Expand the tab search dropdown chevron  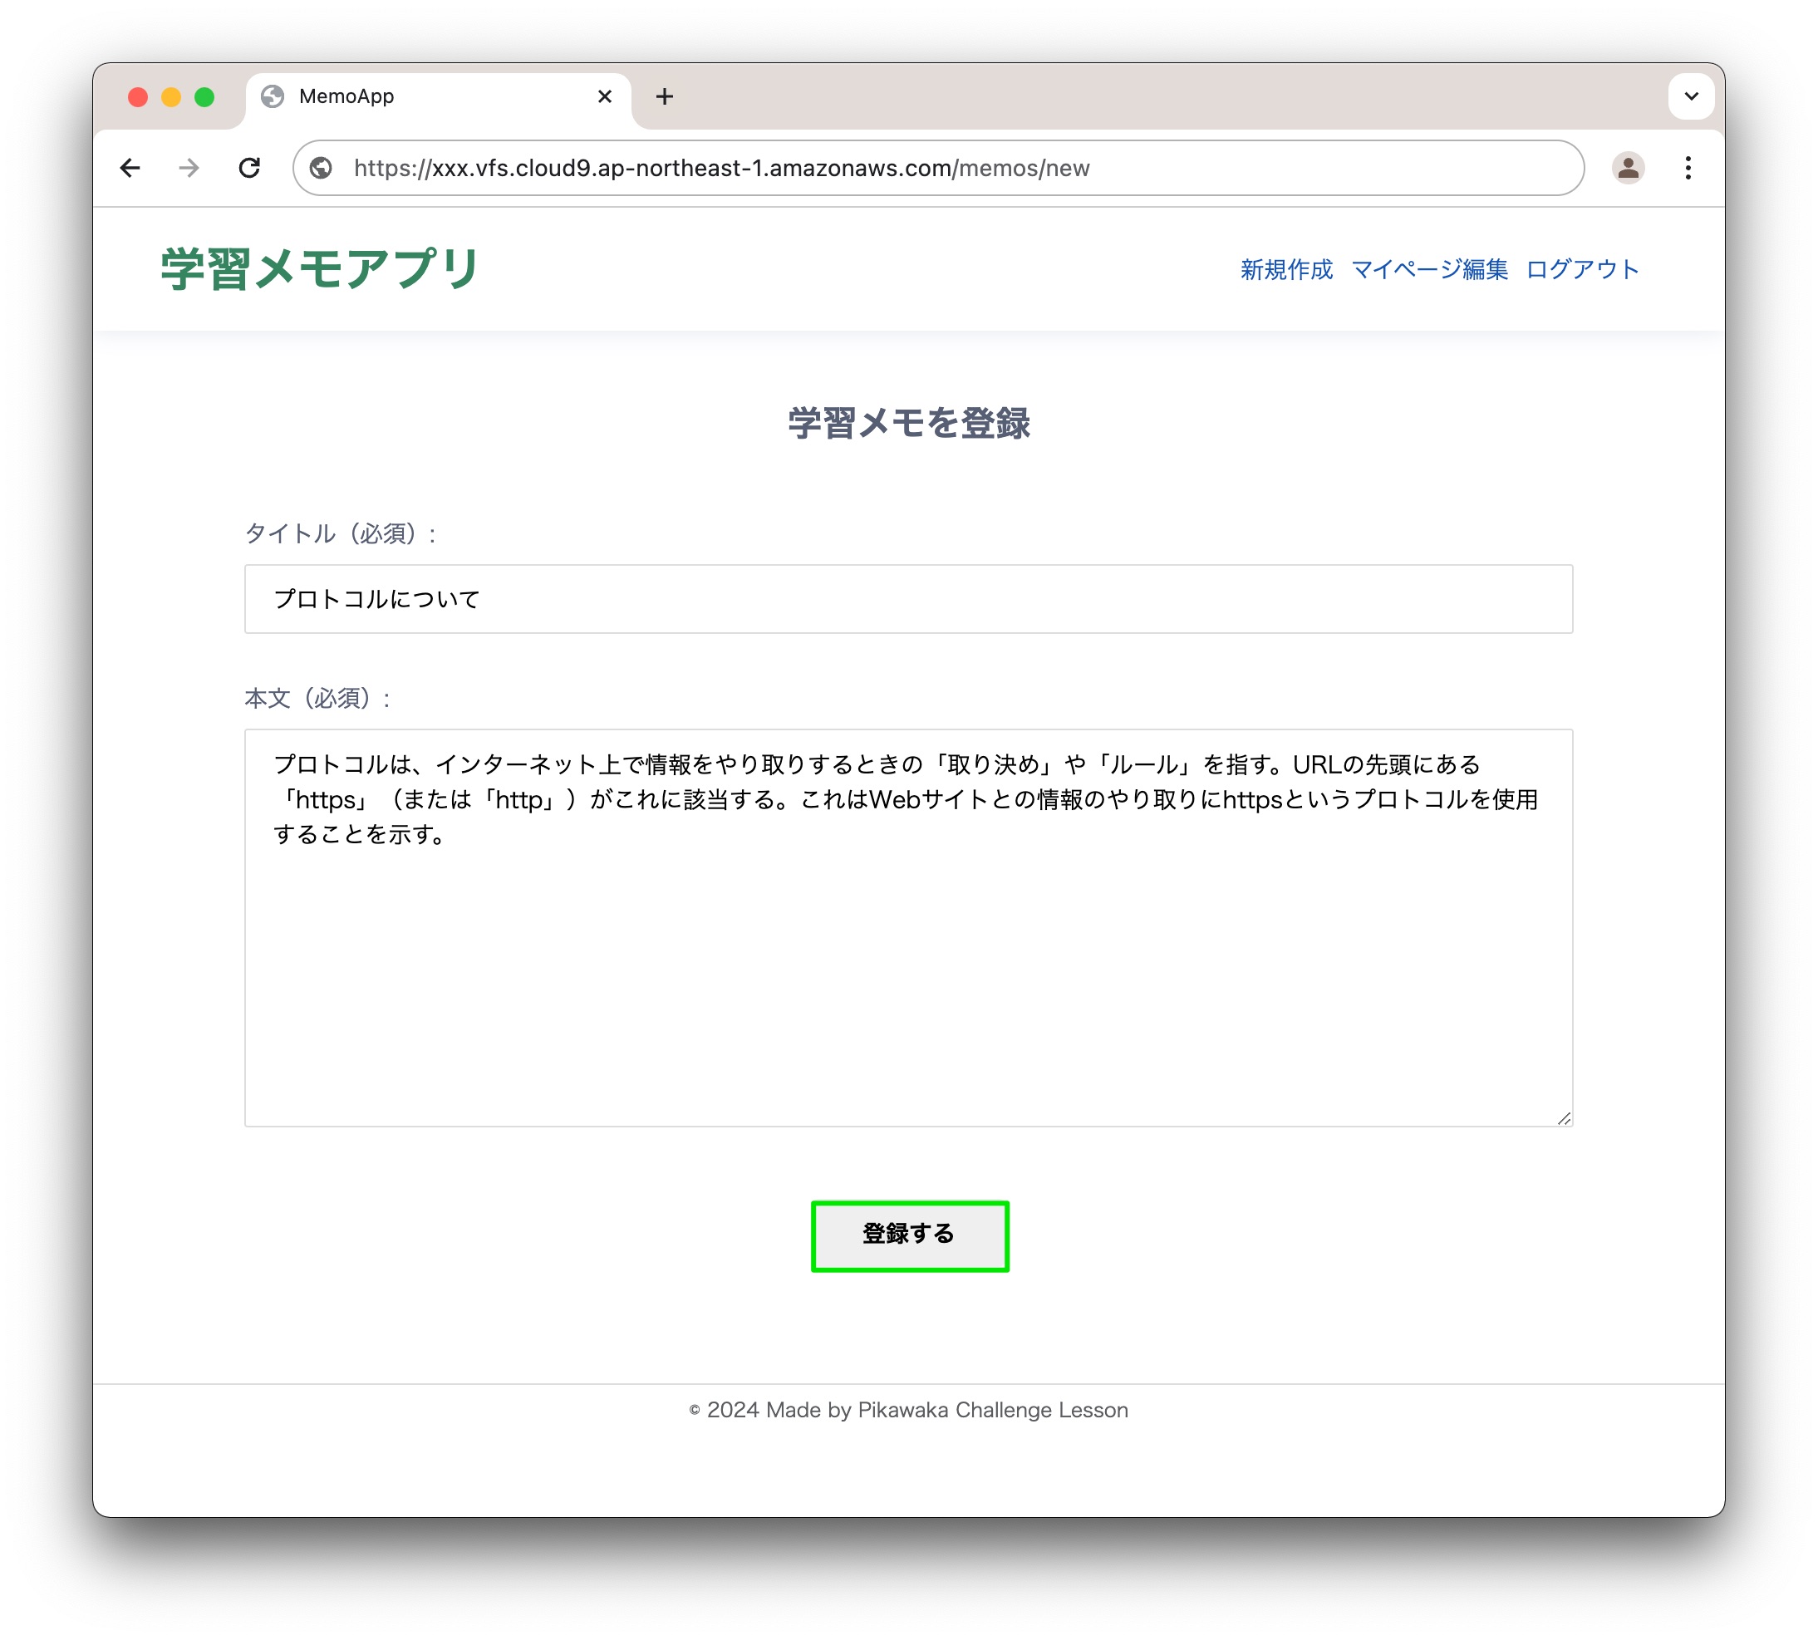[1690, 96]
